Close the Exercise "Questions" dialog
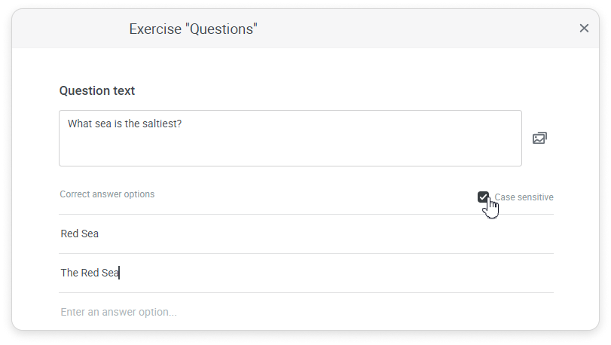The height and width of the screenshot is (345, 611). tap(584, 29)
